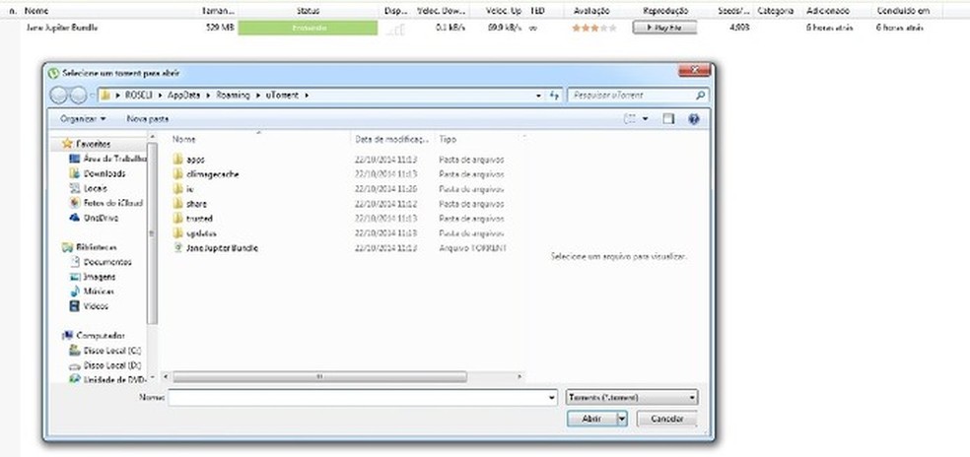Open the Torrents (*.torrent) file type dropdown
The width and height of the screenshot is (970, 457).
coord(632,398)
